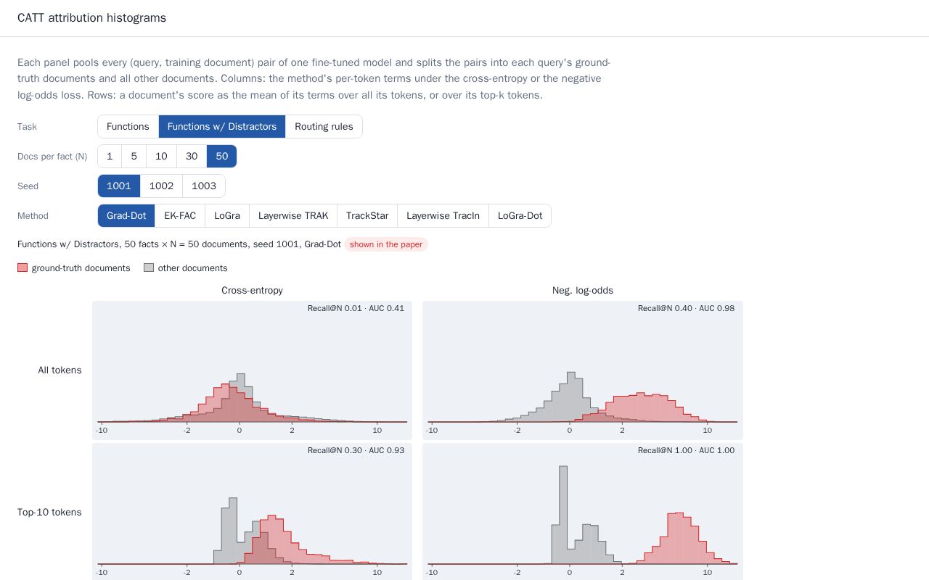Click the Method row label
This screenshot has width=929, height=580.
pyautogui.click(x=33, y=215)
